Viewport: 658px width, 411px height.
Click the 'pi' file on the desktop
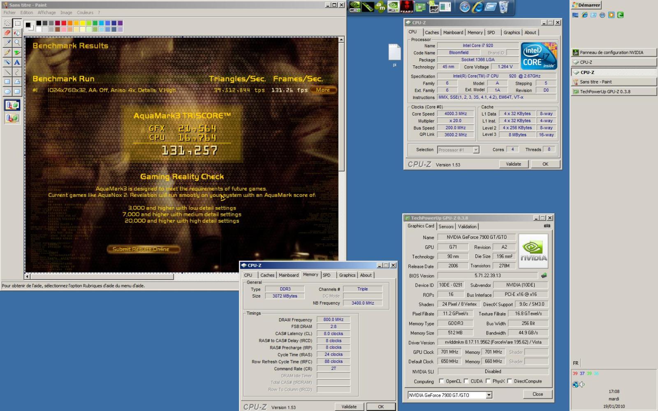coord(394,55)
